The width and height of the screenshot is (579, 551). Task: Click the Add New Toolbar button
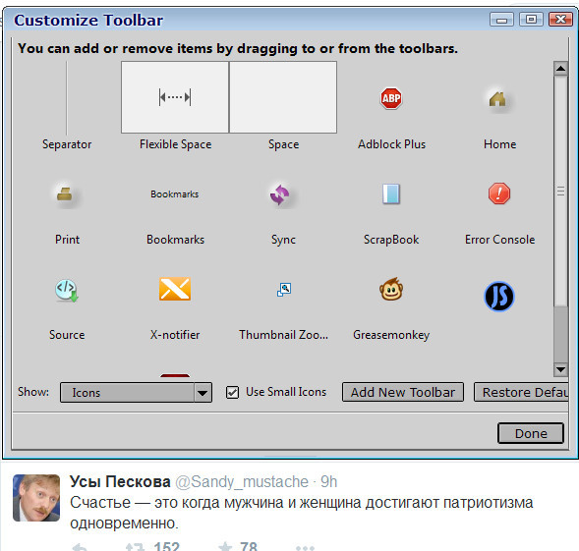coord(403,392)
